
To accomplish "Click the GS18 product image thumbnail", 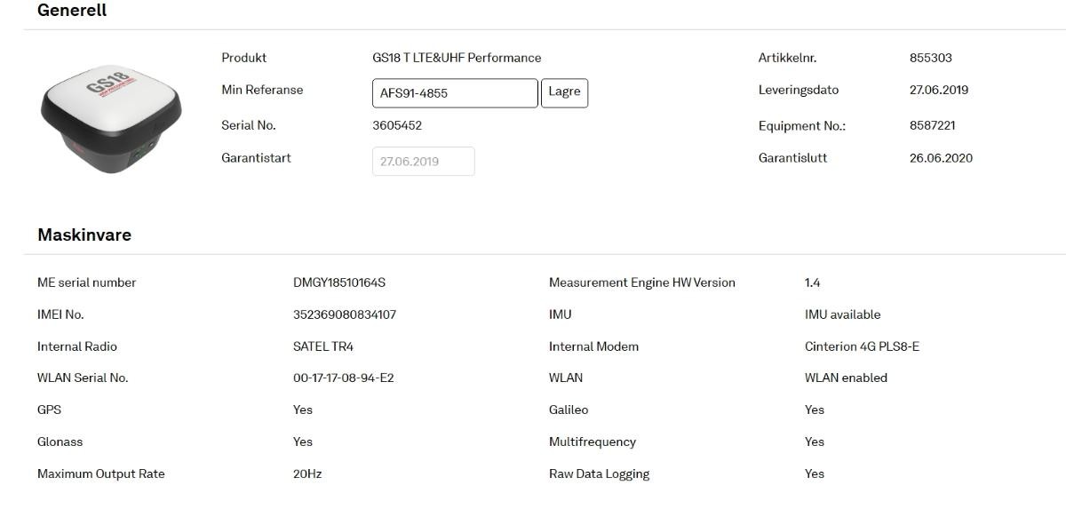I will tap(111, 120).
